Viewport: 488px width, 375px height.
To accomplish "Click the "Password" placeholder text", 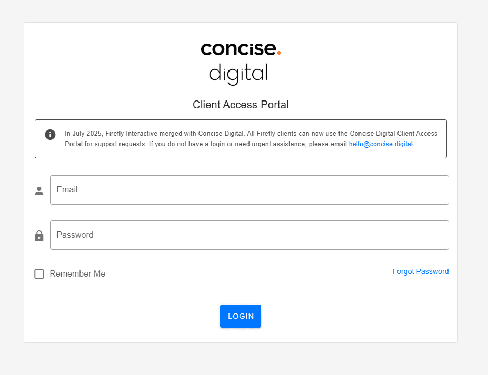I will click(x=75, y=235).
